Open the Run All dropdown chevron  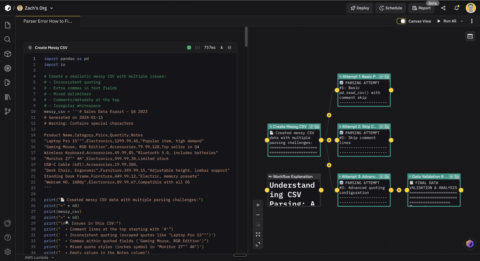462,21
